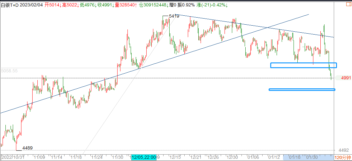Image resolution: width=352 pixels, height=161 pixels.
Task: Click the 11/18 date on the axis
Action: pyautogui.click(x=76, y=157)
